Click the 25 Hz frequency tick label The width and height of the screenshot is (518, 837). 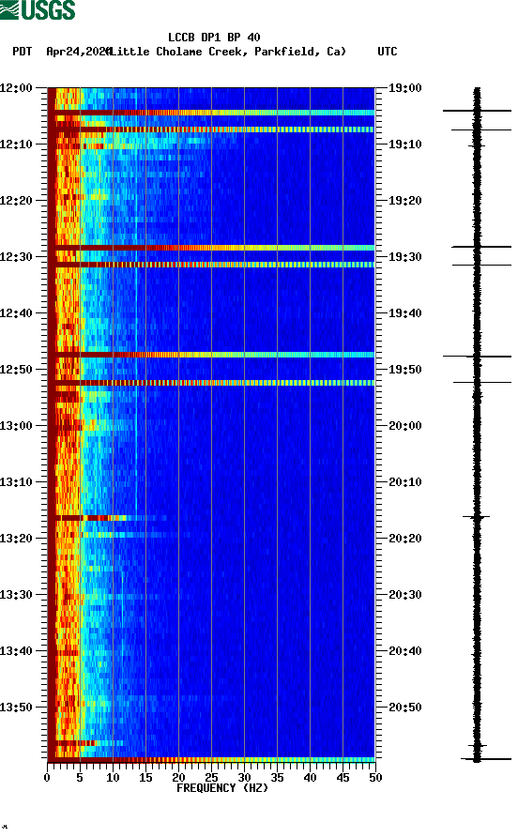tap(211, 778)
